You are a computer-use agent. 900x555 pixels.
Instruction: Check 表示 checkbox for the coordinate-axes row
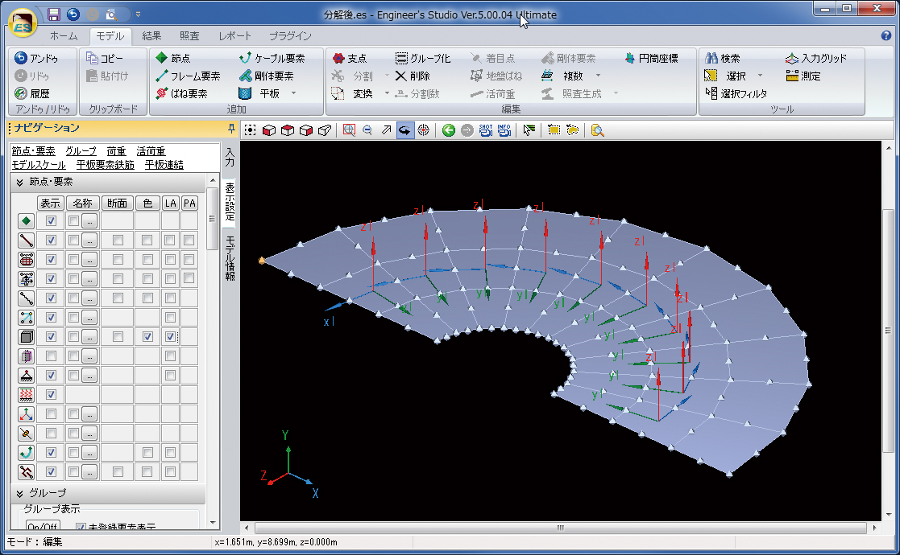tap(51, 413)
